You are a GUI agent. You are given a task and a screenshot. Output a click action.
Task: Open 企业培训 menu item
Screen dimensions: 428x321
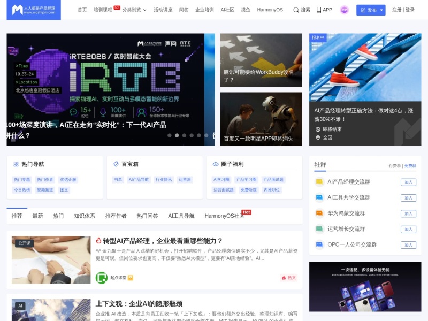pos(204,10)
